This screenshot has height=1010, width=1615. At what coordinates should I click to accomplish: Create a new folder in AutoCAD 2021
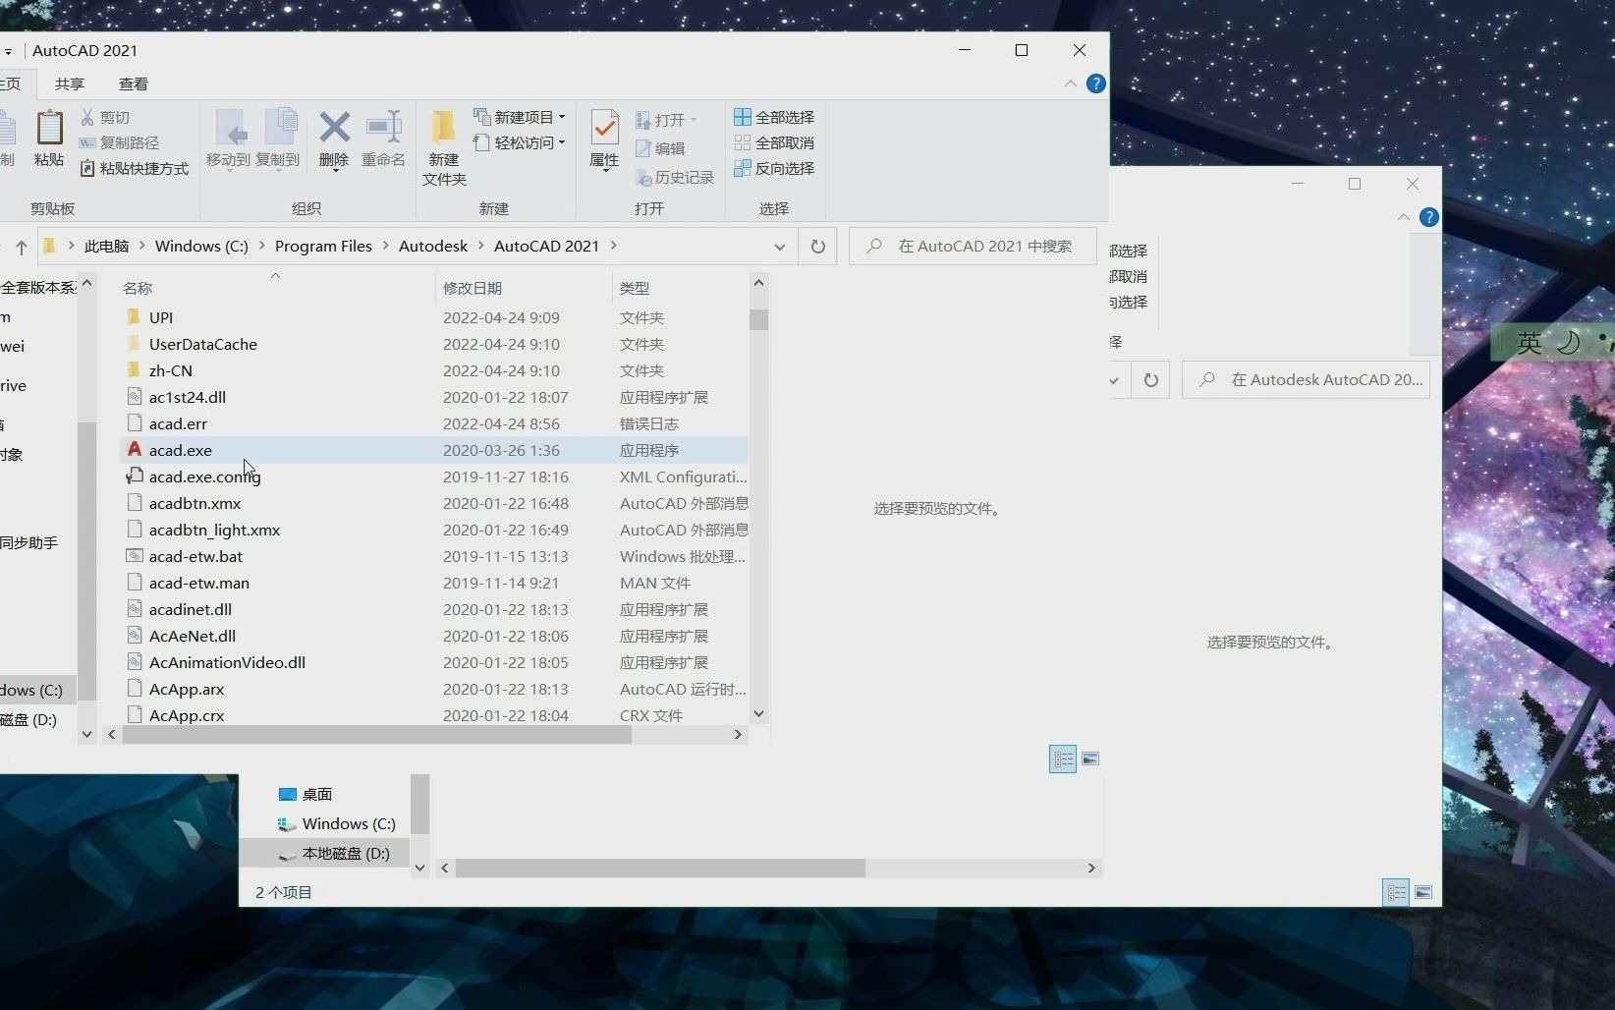pos(443,145)
